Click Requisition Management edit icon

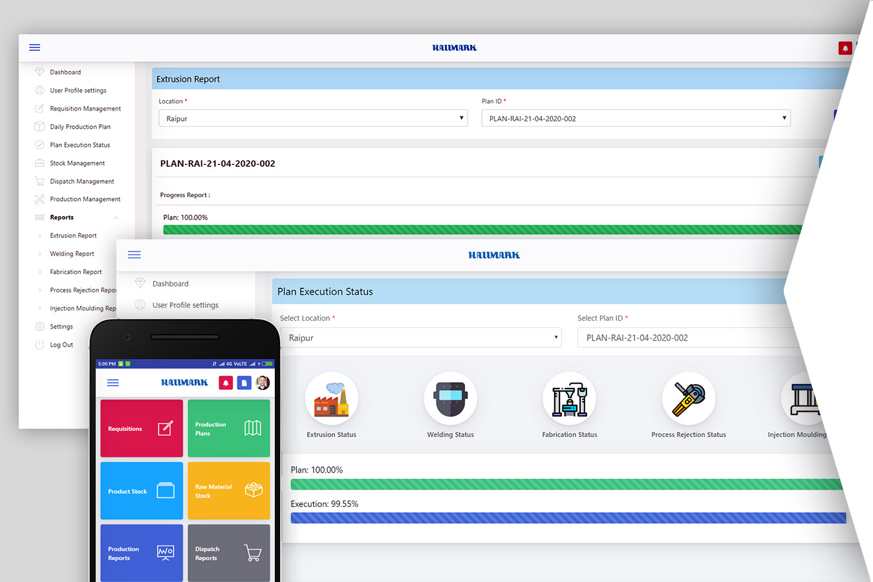point(39,108)
